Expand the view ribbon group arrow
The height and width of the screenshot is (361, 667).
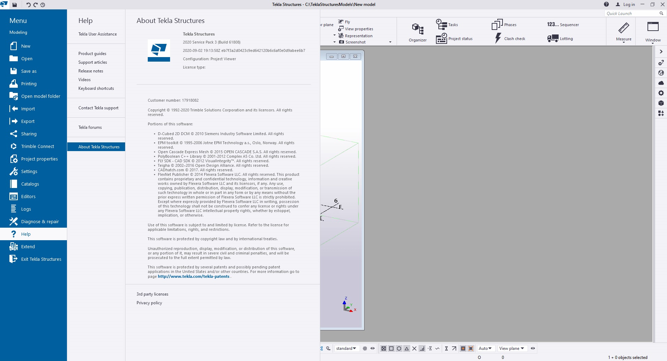390,42
